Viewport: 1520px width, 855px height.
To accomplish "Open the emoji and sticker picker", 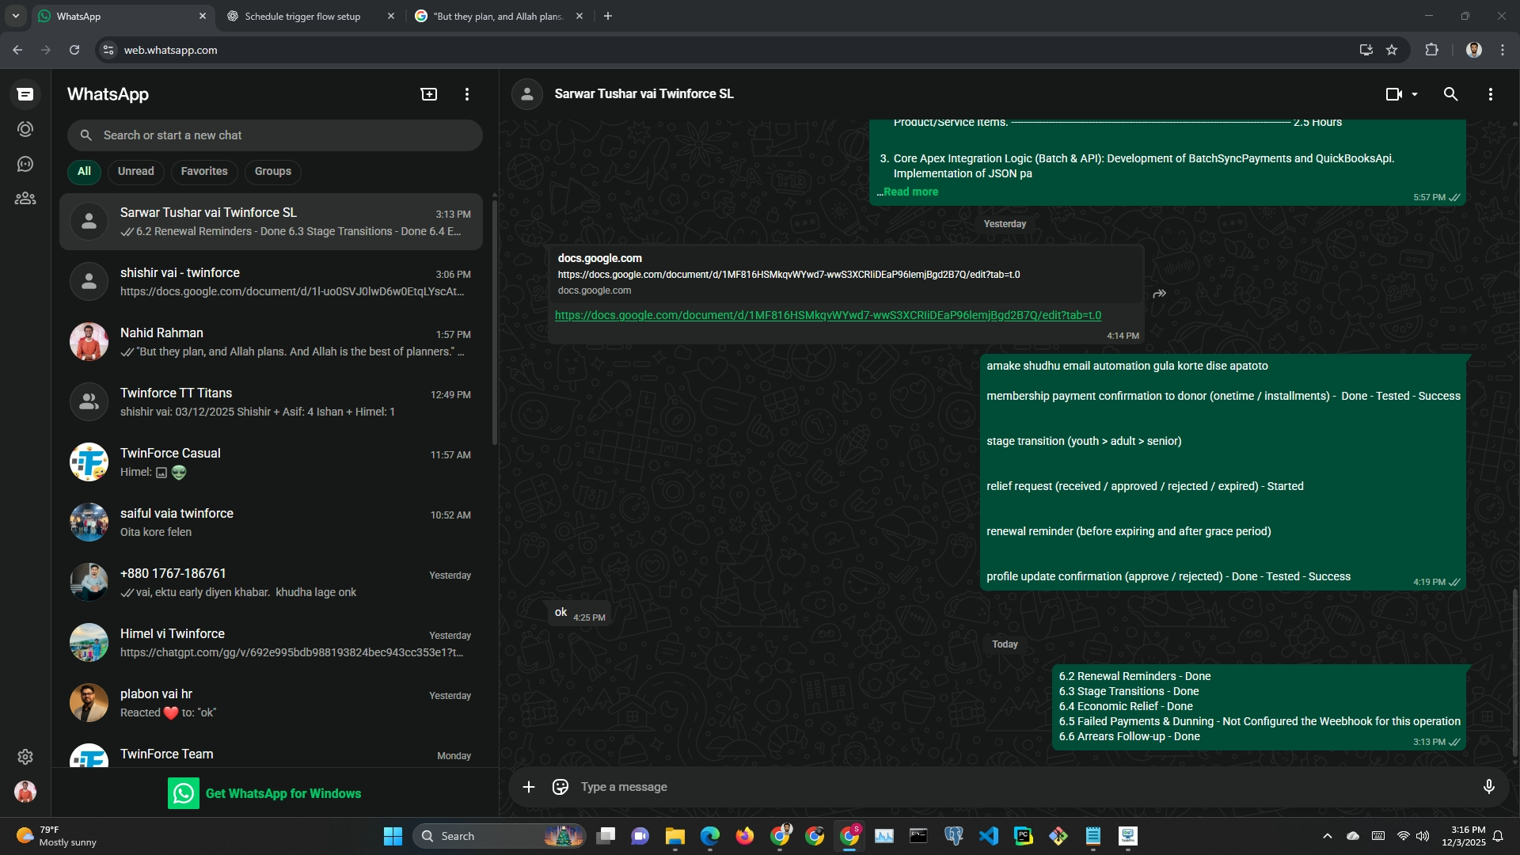I will [560, 787].
